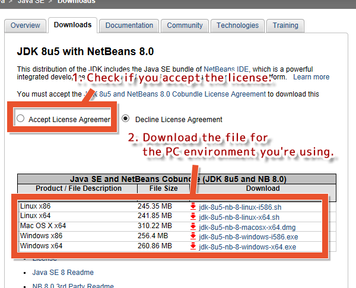Click the Windows x86 product cell
The height and width of the screenshot is (288, 356).
pos(41,236)
